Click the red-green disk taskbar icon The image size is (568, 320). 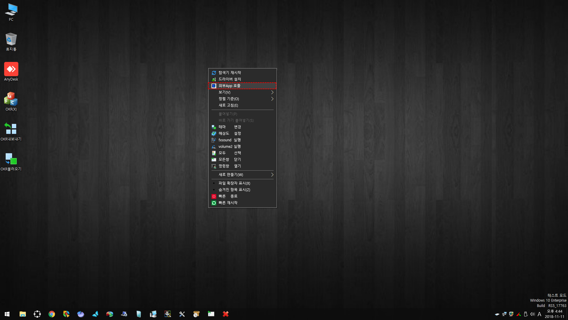tap(110, 314)
